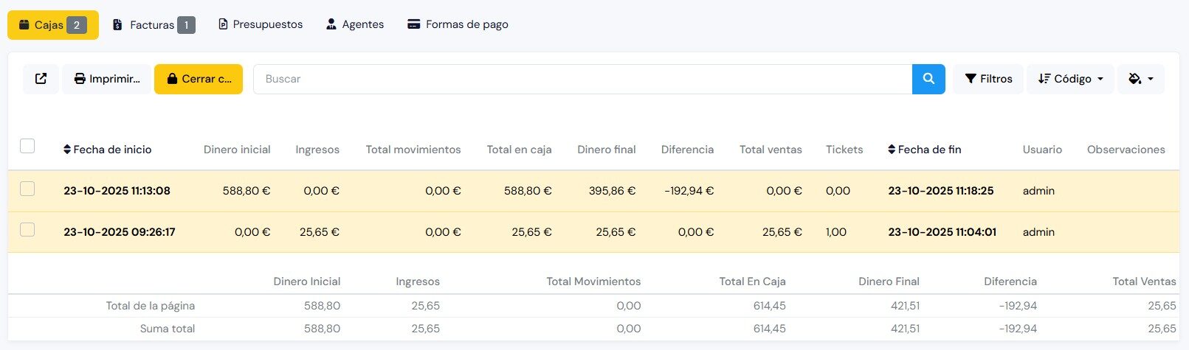Select the Cajas tab
Viewport: 1189px width, 350px height.
click(x=53, y=25)
